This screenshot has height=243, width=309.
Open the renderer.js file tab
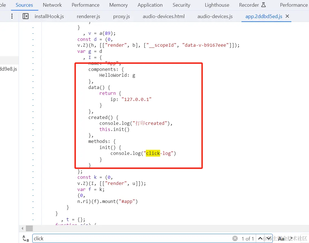tap(89, 16)
